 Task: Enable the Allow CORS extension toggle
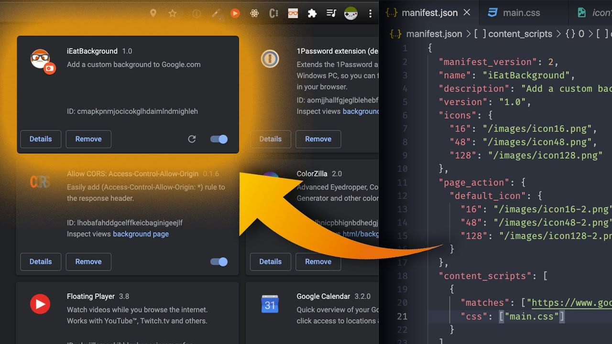[219, 261]
